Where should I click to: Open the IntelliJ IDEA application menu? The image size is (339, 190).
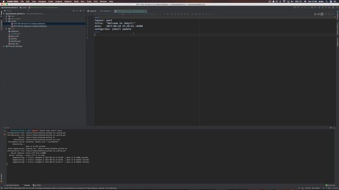point(13,1)
